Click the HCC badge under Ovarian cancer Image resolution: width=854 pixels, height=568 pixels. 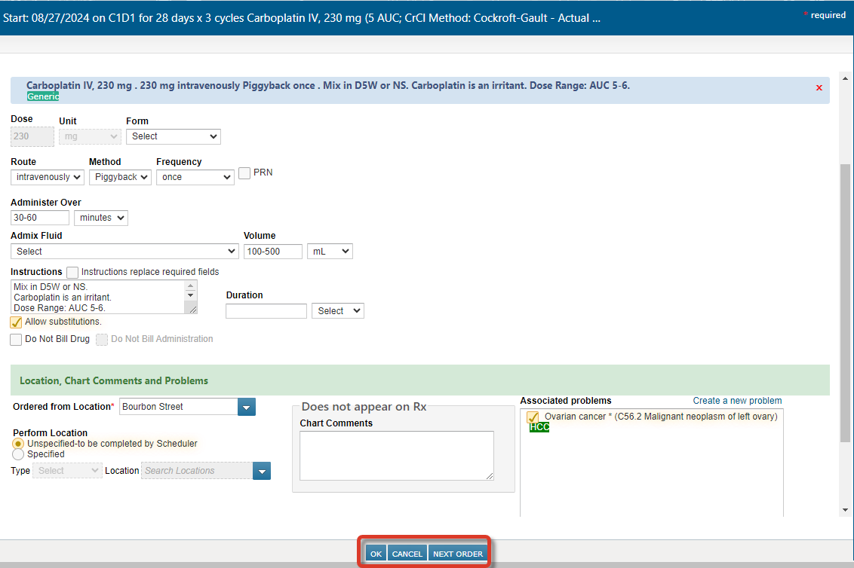click(539, 427)
